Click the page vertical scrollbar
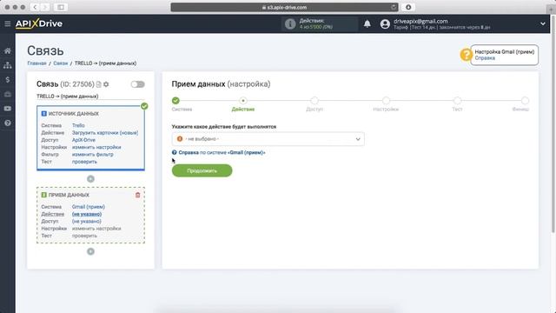Screen dimensions: 556x313 [x=553, y=124]
